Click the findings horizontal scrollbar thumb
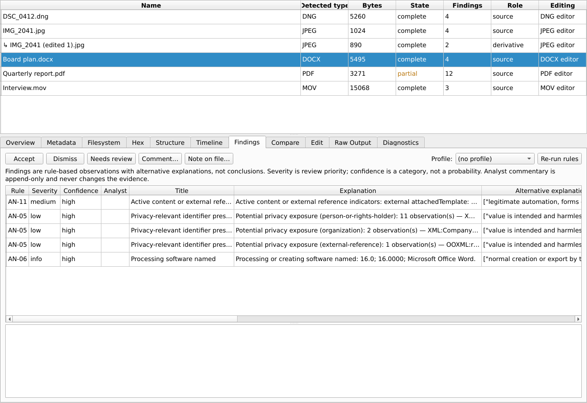Screen dimensions: 587x403 coord(125,319)
